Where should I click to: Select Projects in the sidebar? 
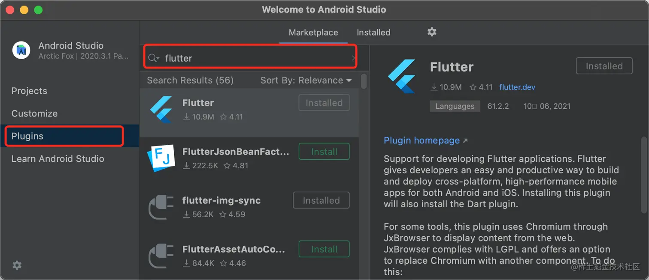tap(29, 91)
